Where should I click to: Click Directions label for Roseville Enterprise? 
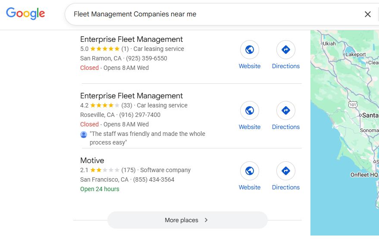click(x=285, y=127)
